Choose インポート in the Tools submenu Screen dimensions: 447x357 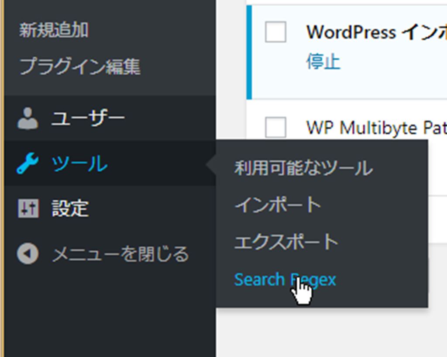pyautogui.click(x=278, y=205)
